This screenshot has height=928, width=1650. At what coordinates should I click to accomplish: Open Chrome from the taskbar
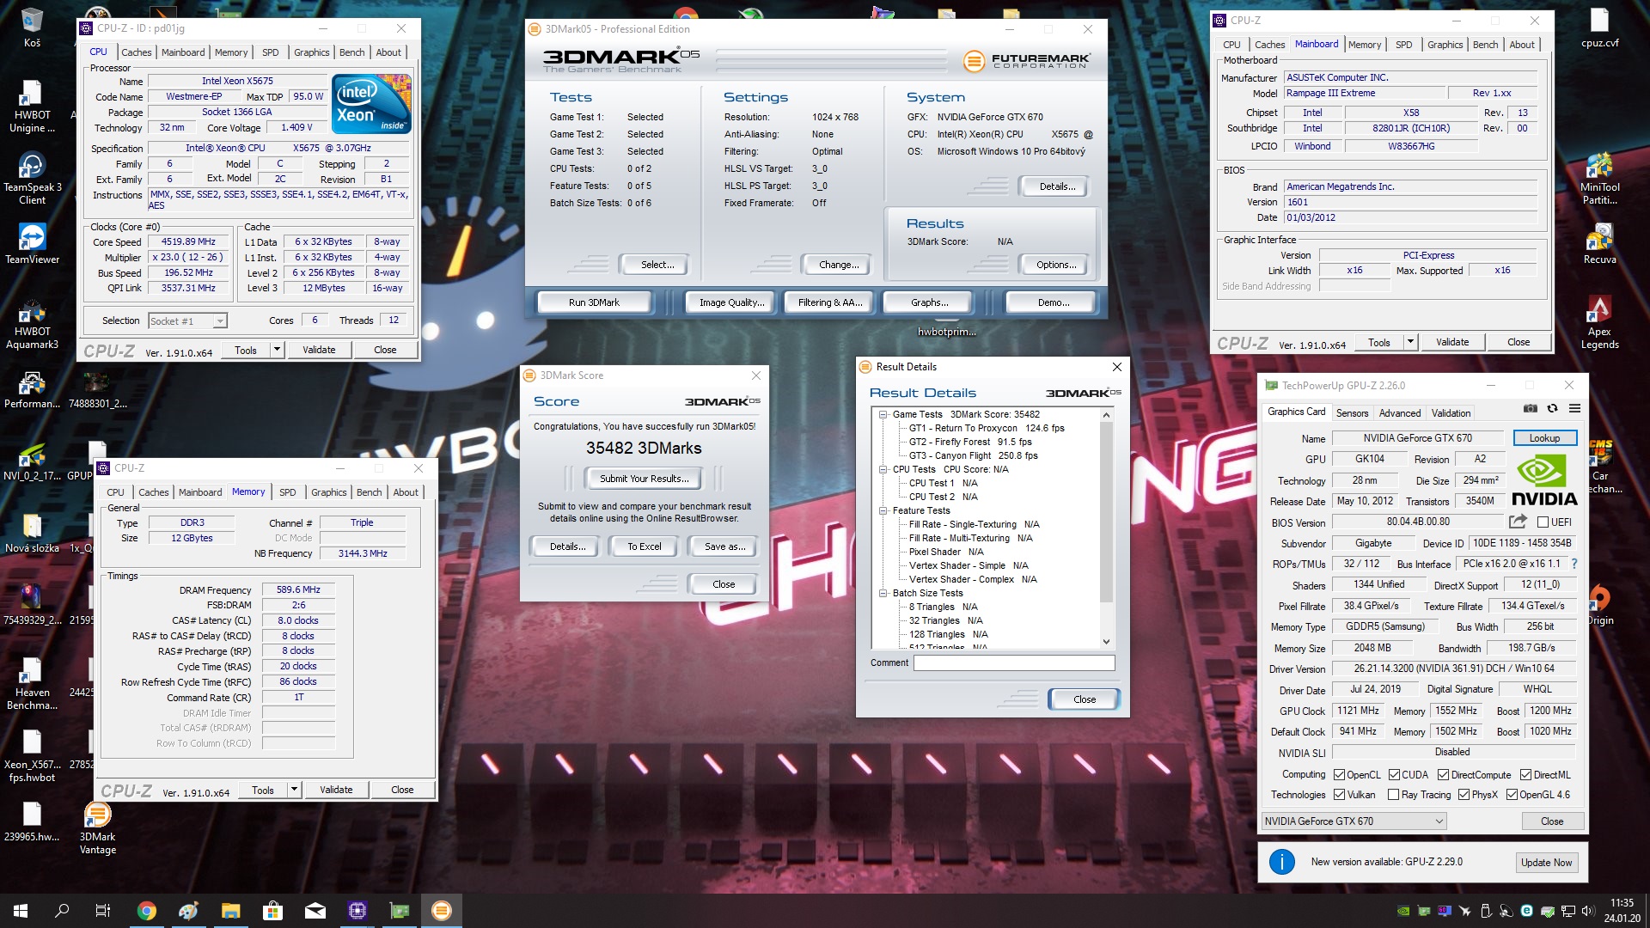[147, 911]
